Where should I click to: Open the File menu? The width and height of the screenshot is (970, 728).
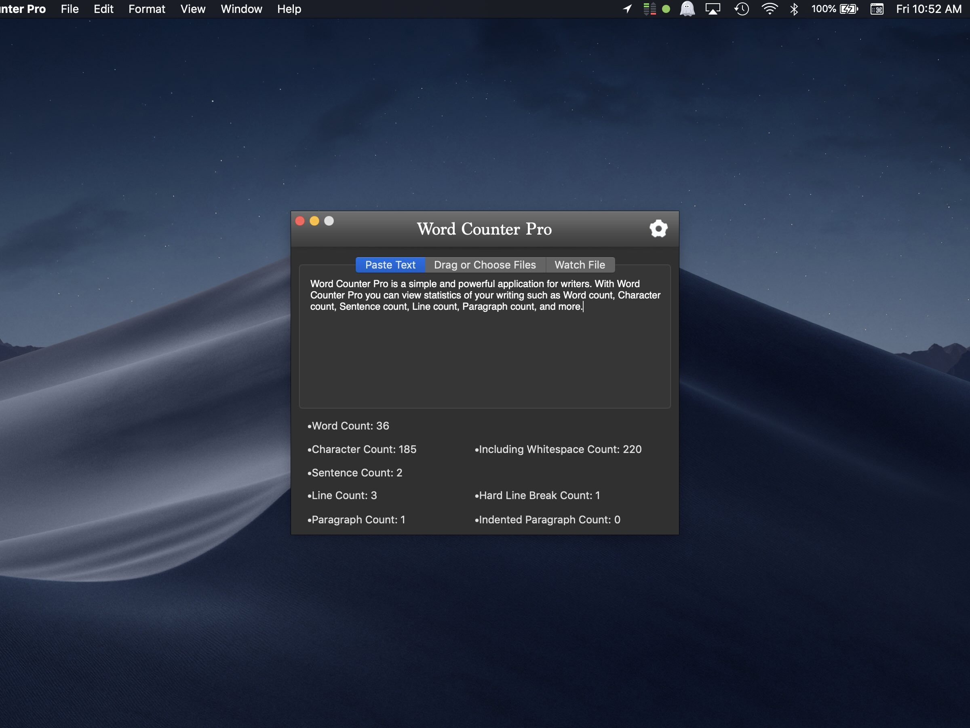[x=70, y=9]
